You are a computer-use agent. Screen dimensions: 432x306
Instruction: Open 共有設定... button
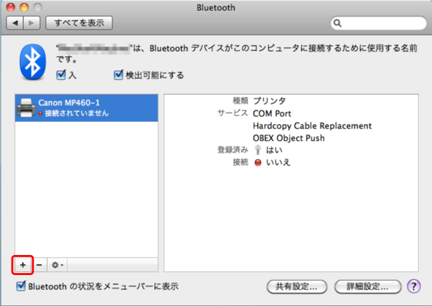[297, 287]
